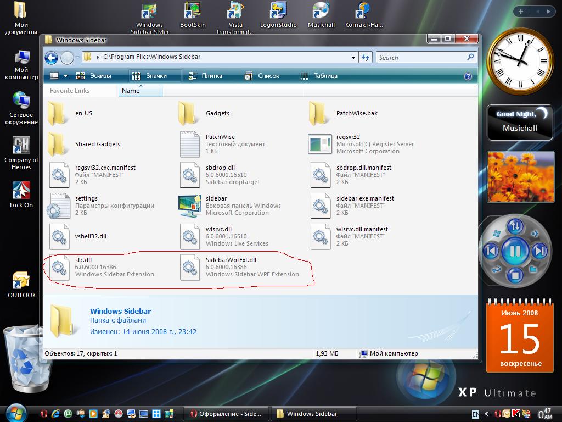Viewport: 562px width, 422px height.
Task: Go to previous track in media gadget
Action: tap(490, 252)
